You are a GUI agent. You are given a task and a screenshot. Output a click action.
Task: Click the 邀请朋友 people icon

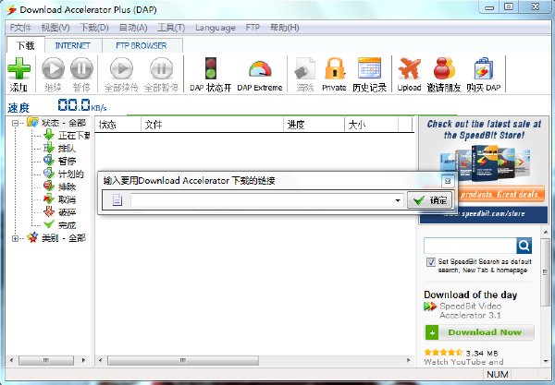point(444,68)
